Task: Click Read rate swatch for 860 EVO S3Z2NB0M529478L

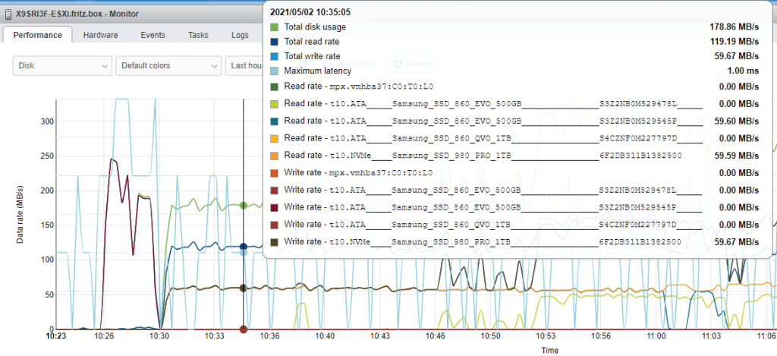Action: point(274,104)
